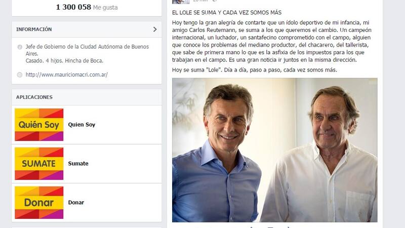Click the post paragraph mentioning Carlos Reutemann
This screenshot has height=228, width=405.
tap(272, 42)
